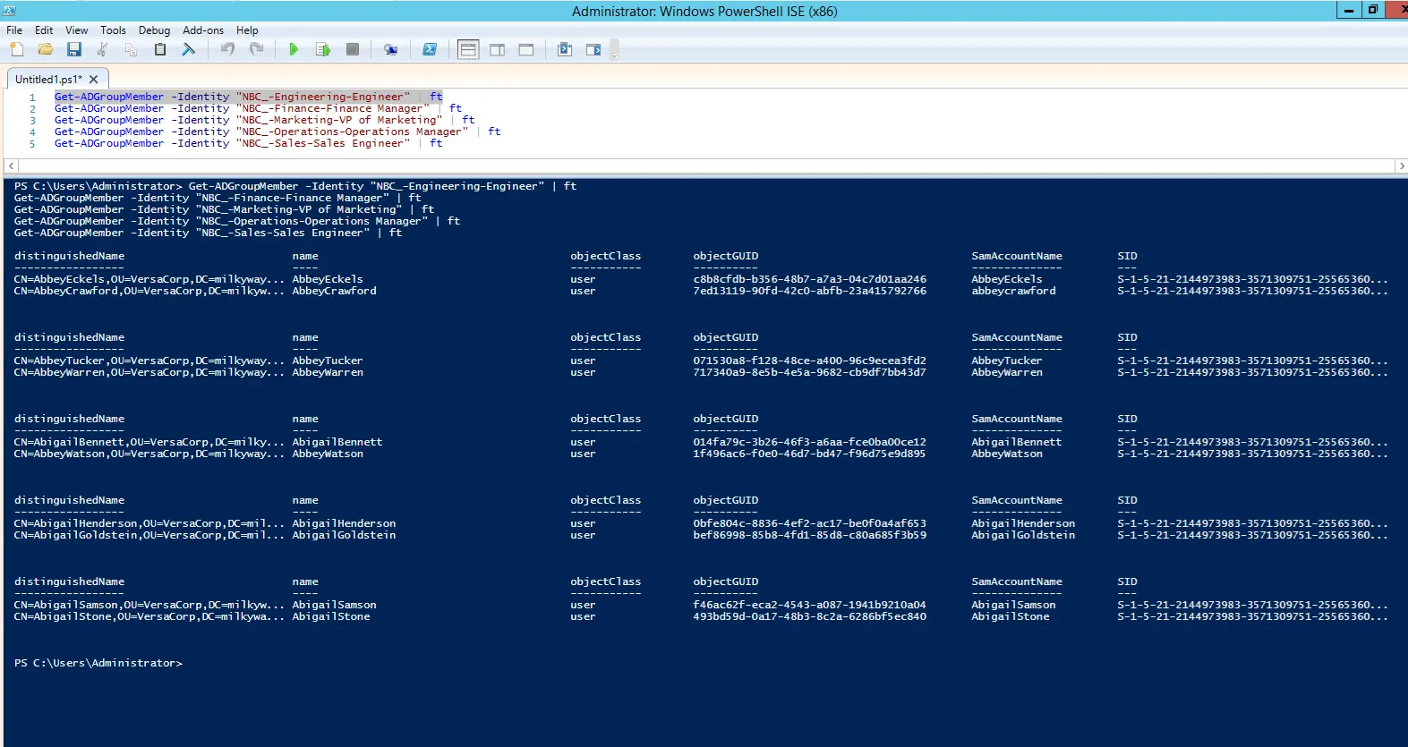Image resolution: width=1408 pixels, height=747 pixels.
Task: Open New Remote PowerShell Tab icon
Action: (390, 49)
